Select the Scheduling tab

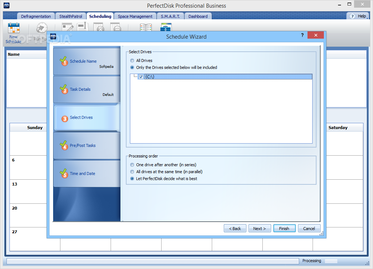tap(100, 16)
